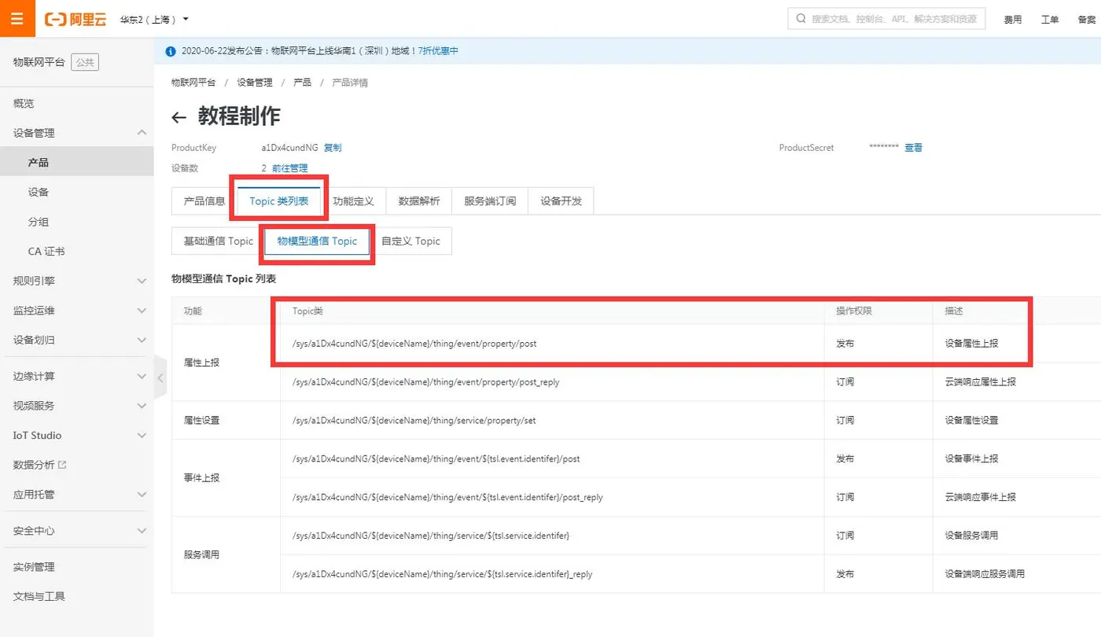Open region dropdown 华东2（上海）

(x=154, y=19)
